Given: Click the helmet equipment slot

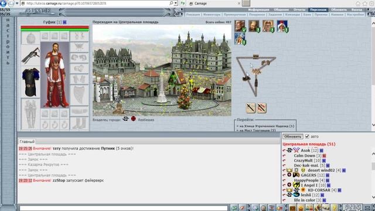Looking at the screenshot, I should [x=30, y=39].
